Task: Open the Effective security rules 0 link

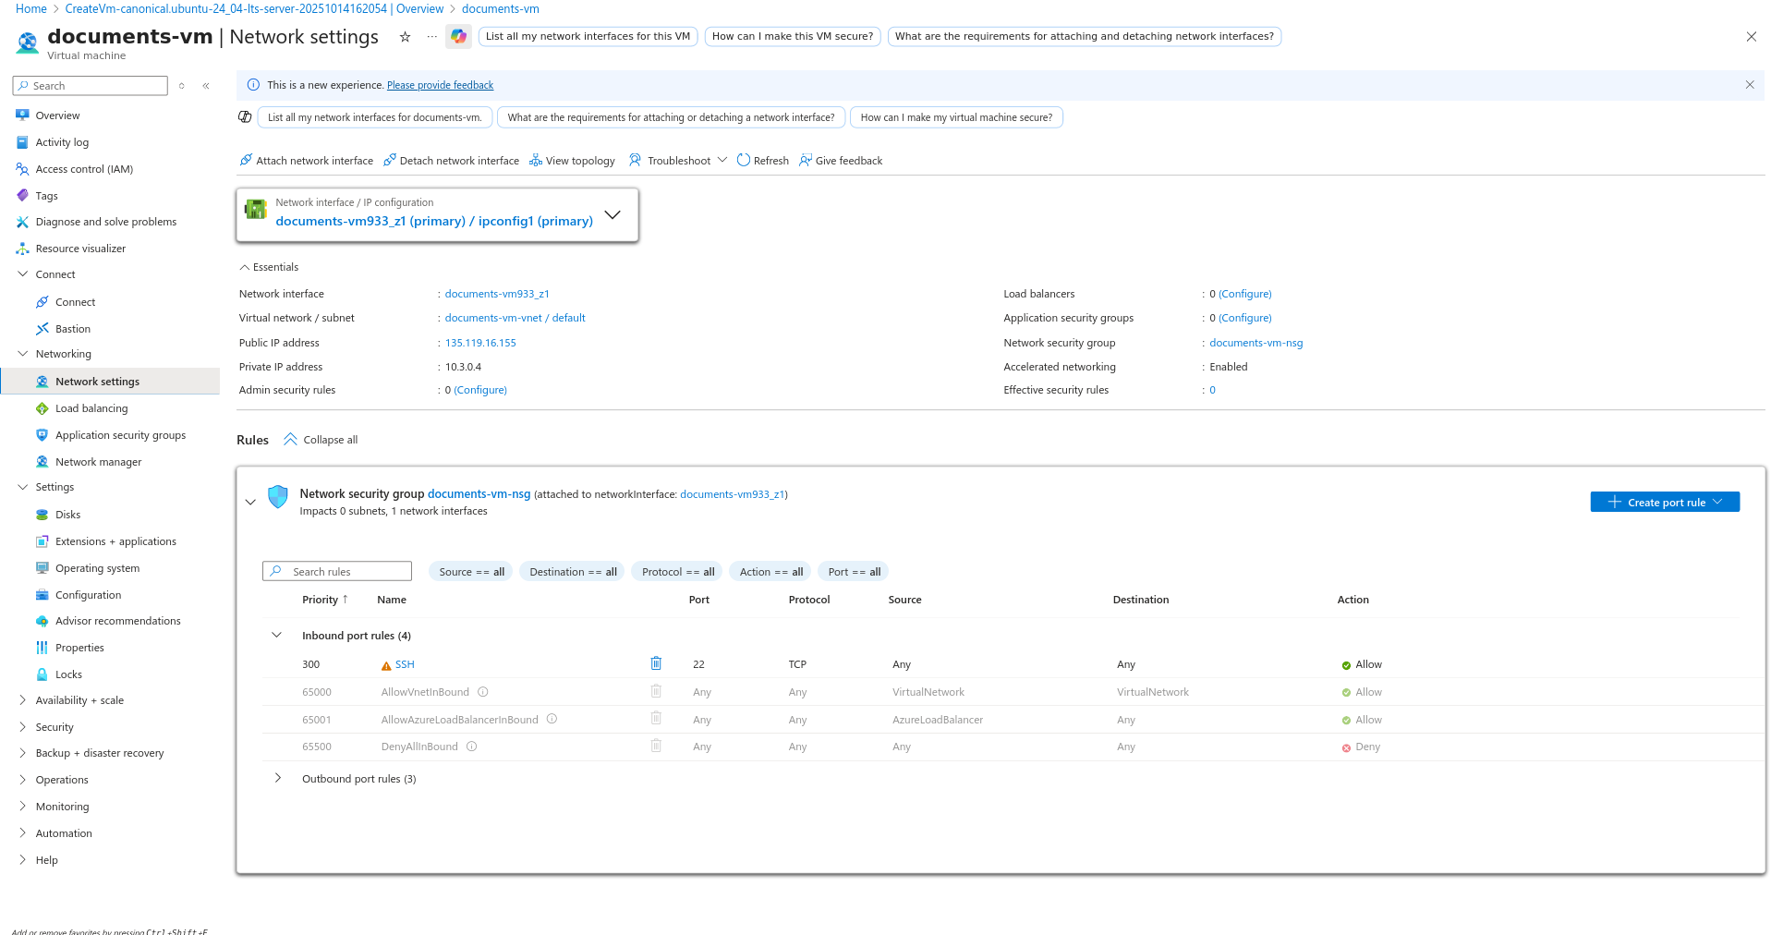Action: click(1212, 390)
